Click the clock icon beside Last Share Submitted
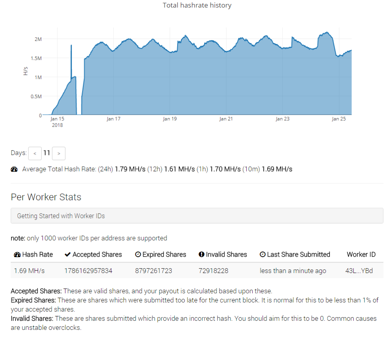The height and width of the screenshot is (347, 387). [263, 254]
